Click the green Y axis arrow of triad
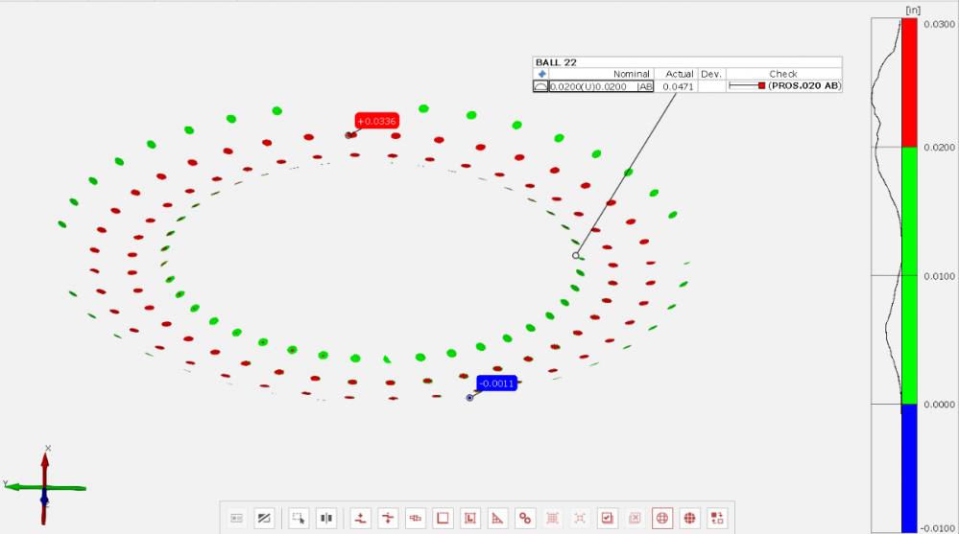 coord(46,488)
